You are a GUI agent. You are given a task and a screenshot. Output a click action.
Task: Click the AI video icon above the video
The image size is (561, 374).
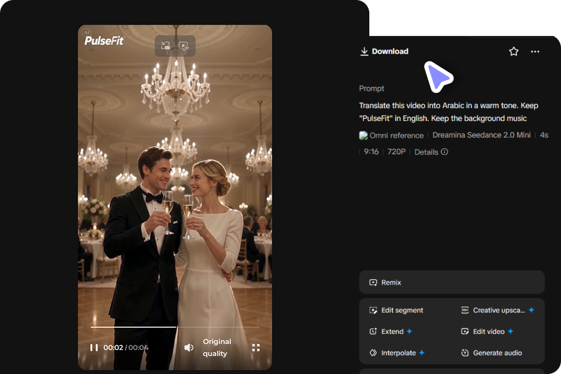[184, 46]
